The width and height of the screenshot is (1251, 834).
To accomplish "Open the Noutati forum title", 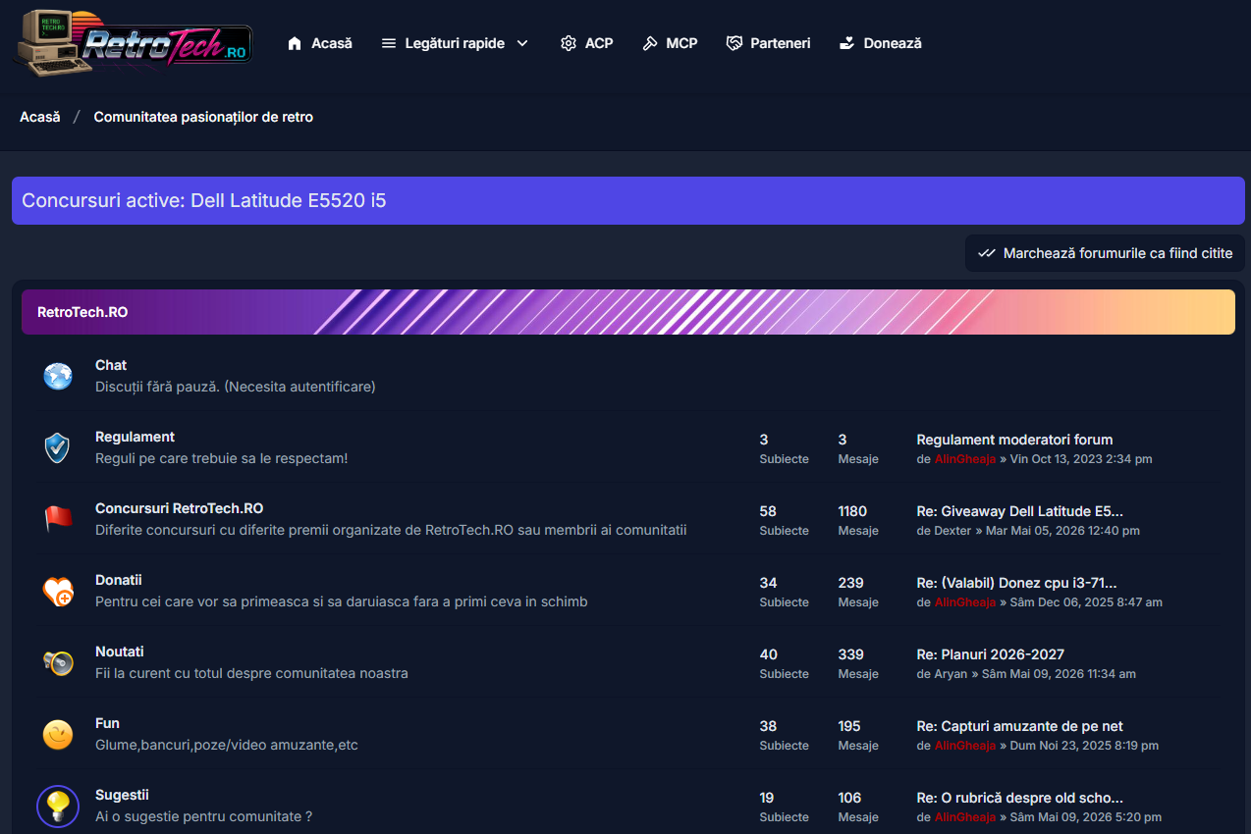I will 120,652.
